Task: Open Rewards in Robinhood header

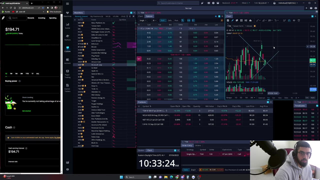Action: [31, 18]
